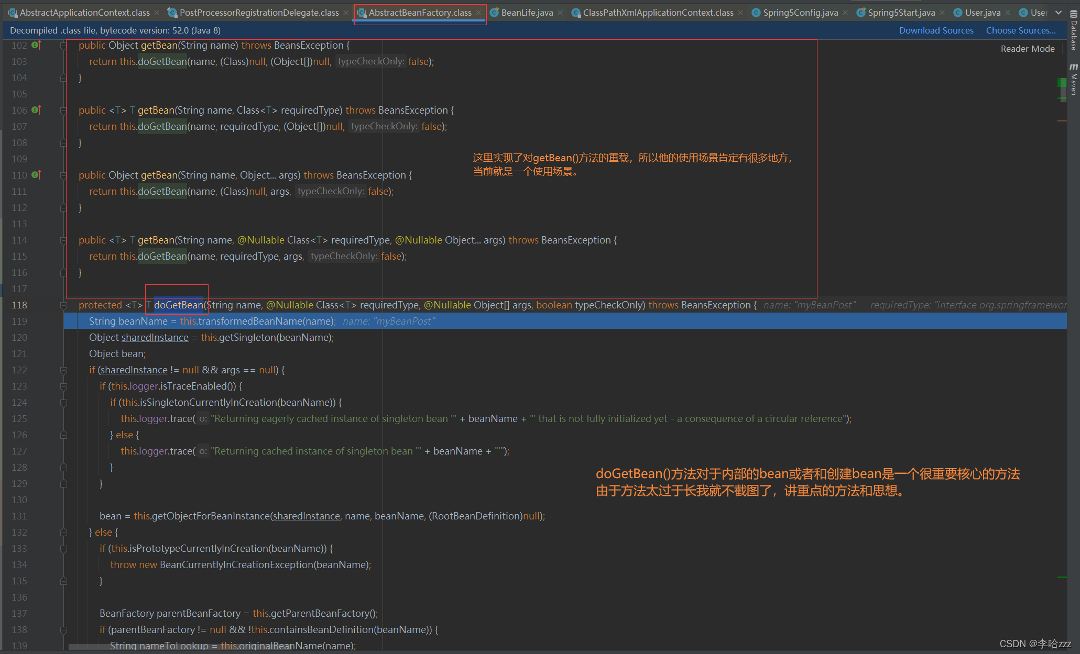The image size is (1080, 654).
Task: Open the Database tool window
Action: coord(1074,30)
